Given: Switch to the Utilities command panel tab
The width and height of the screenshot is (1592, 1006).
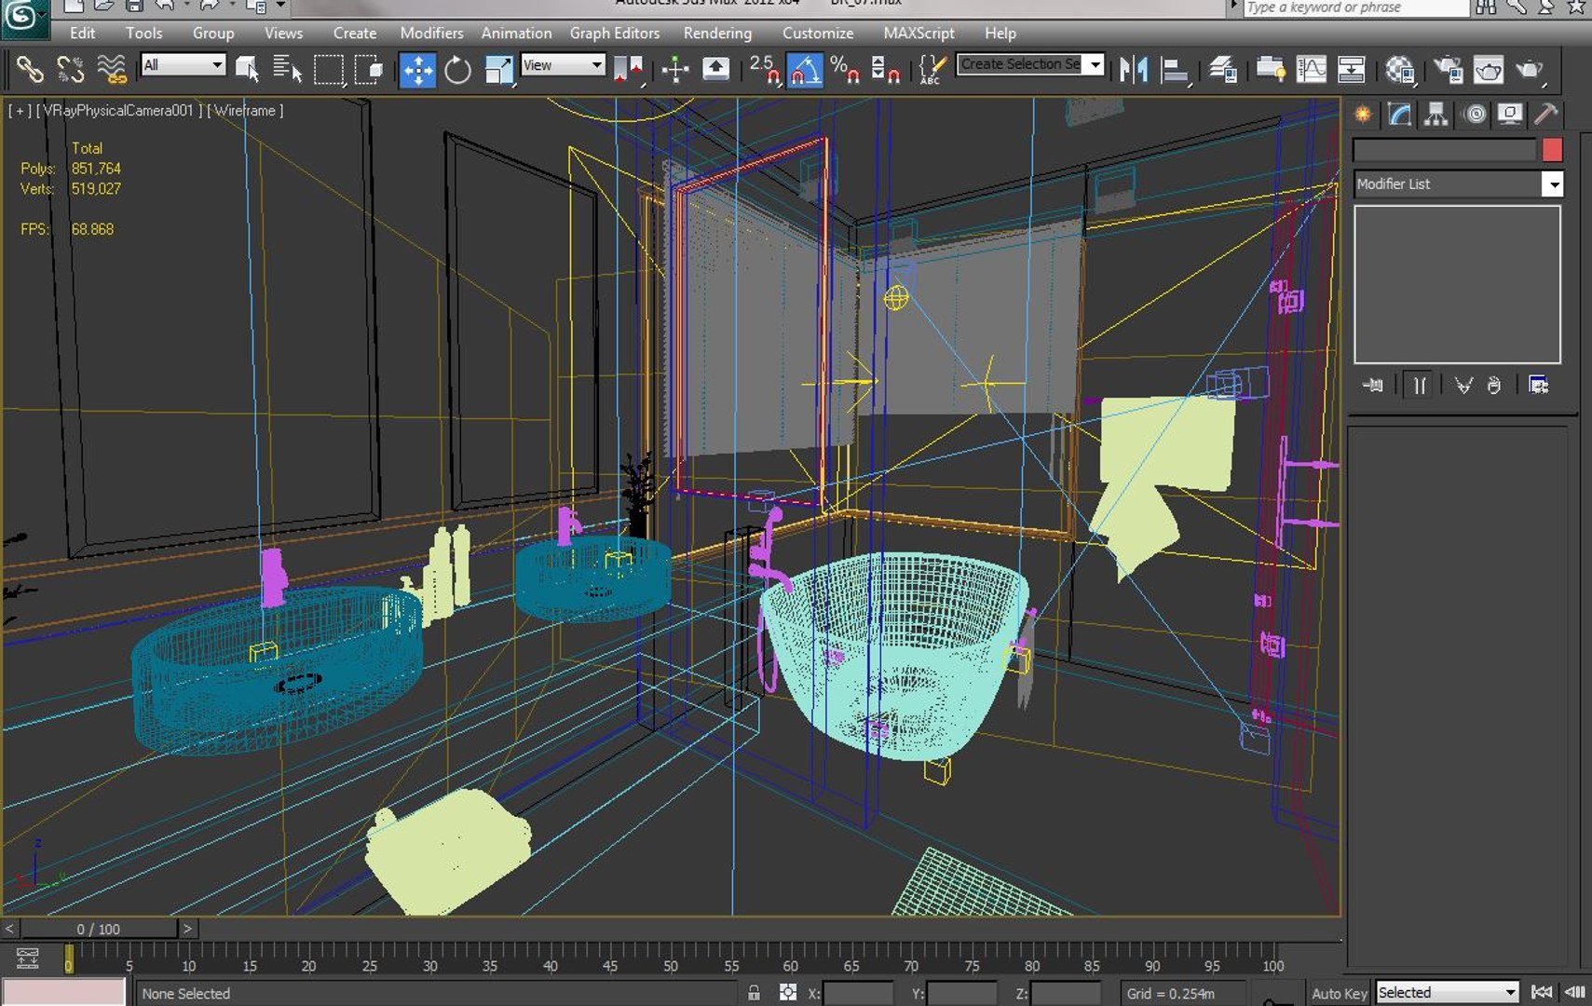Looking at the screenshot, I should (1546, 114).
